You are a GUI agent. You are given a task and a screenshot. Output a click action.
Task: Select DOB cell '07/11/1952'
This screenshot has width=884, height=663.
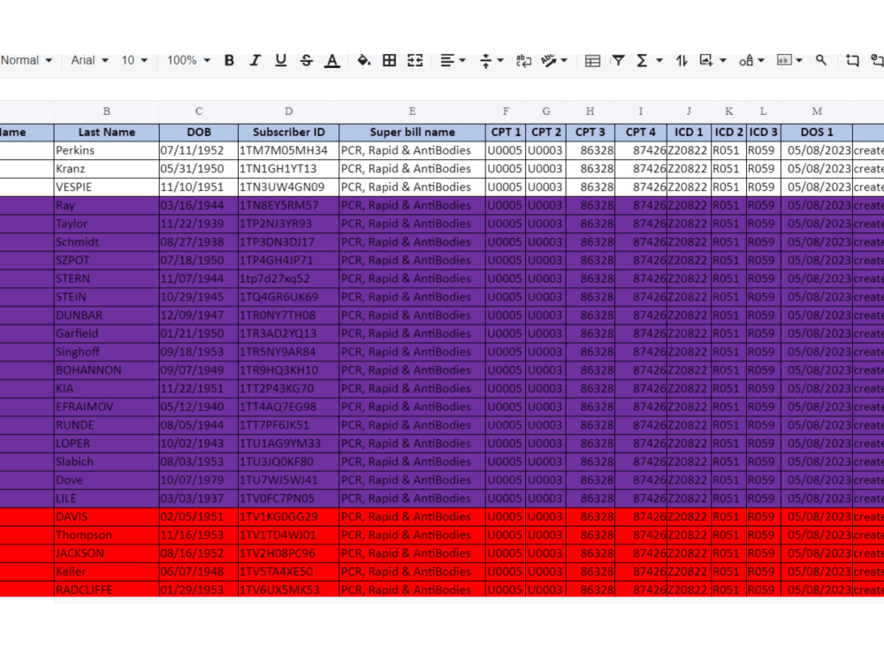(199, 150)
